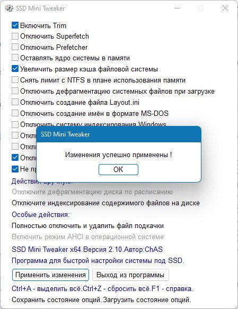Click the SSD Mini Tweaker version info text
Screen dimensions: 238x309
tap(87, 249)
